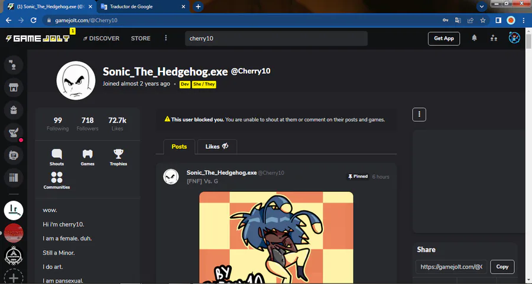Image resolution: width=532 pixels, height=284 pixels.
Task: Open the quests icon with red dot
Action: (x=14, y=132)
